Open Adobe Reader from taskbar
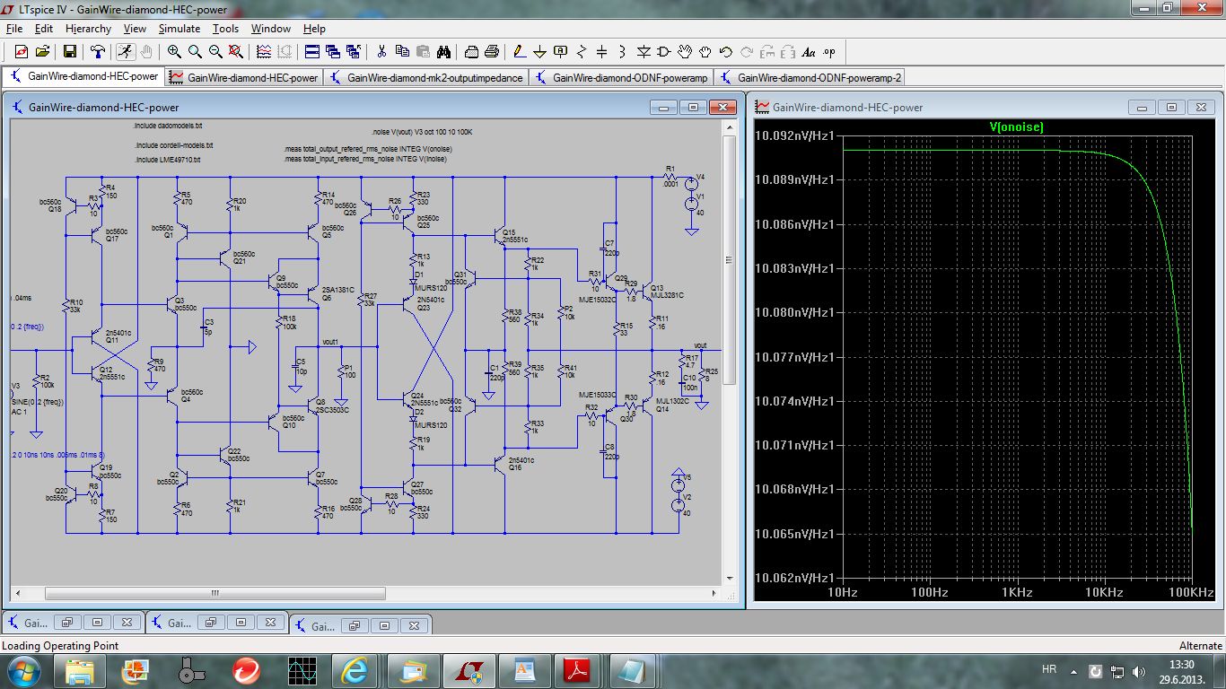1226x689 pixels. [x=576, y=670]
